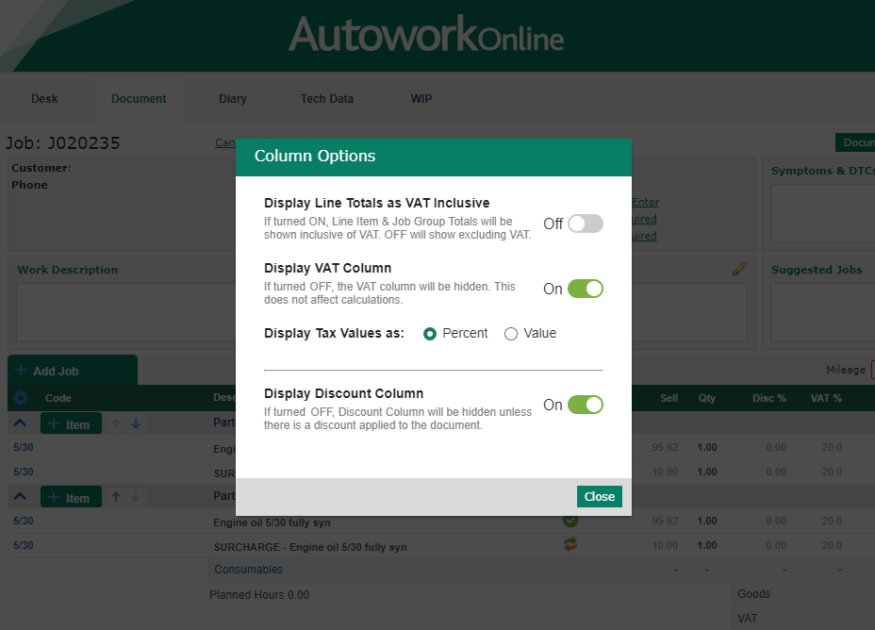Viewport: 875px width, 630px height.
Task: Turn off the Display VAT Column switch
Action: tap(585, 289)
